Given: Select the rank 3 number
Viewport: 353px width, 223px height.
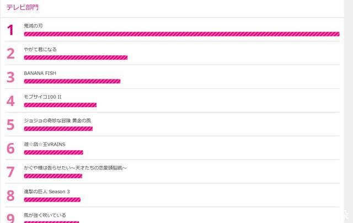Looking at the screenshot, I should (10, 77).
